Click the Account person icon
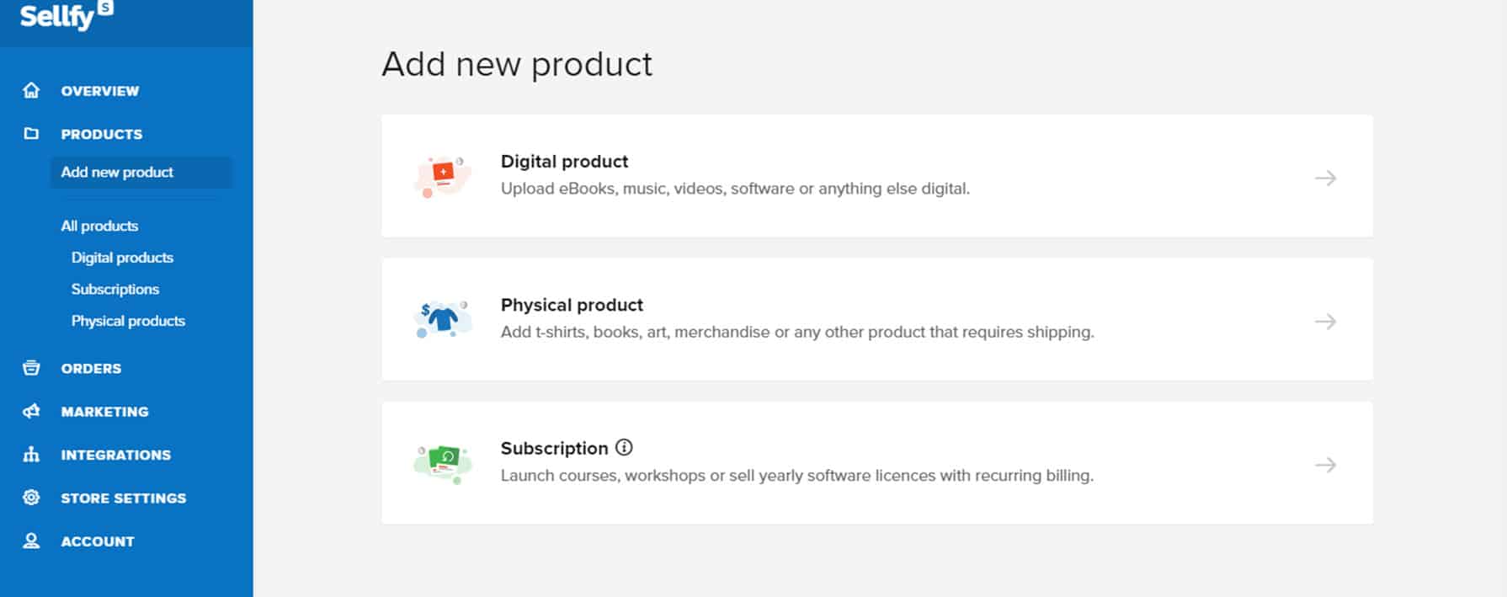This screenshot has height=597, width=1507. (31, 541)
